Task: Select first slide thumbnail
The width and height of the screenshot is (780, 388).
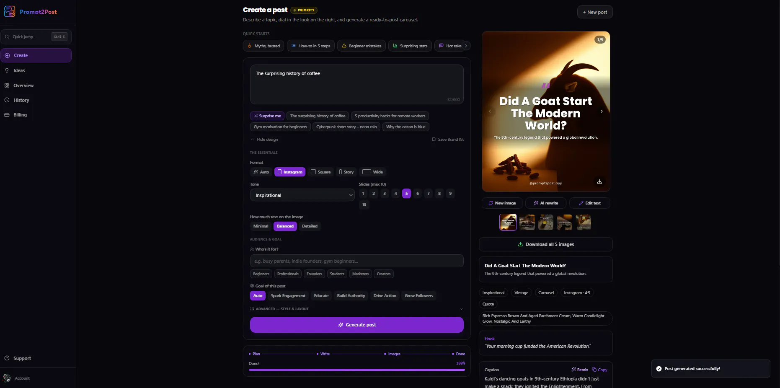Action: tap(508, 222)
